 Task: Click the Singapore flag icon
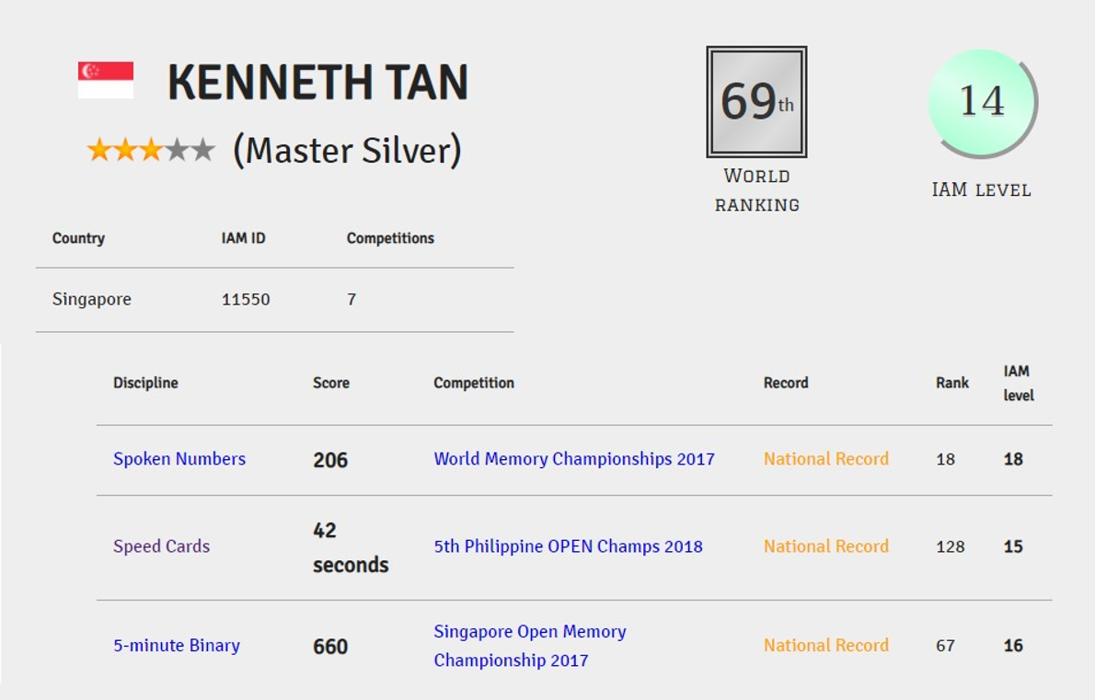pyautogui.click(x=106, y=79)
